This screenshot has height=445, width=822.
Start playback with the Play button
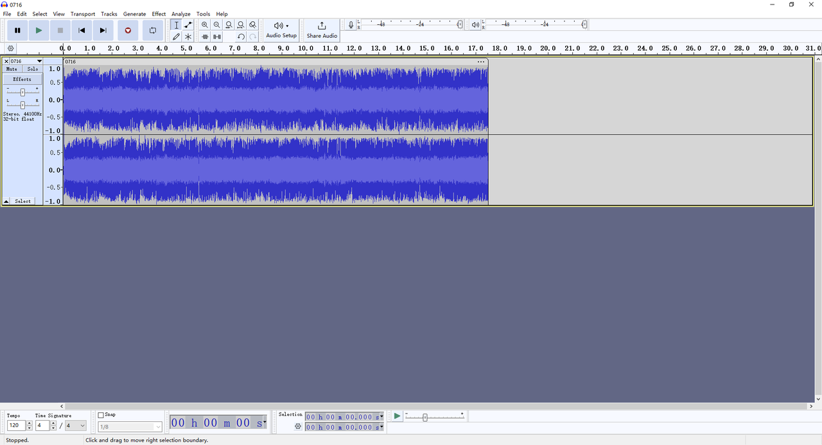(39, 30)
